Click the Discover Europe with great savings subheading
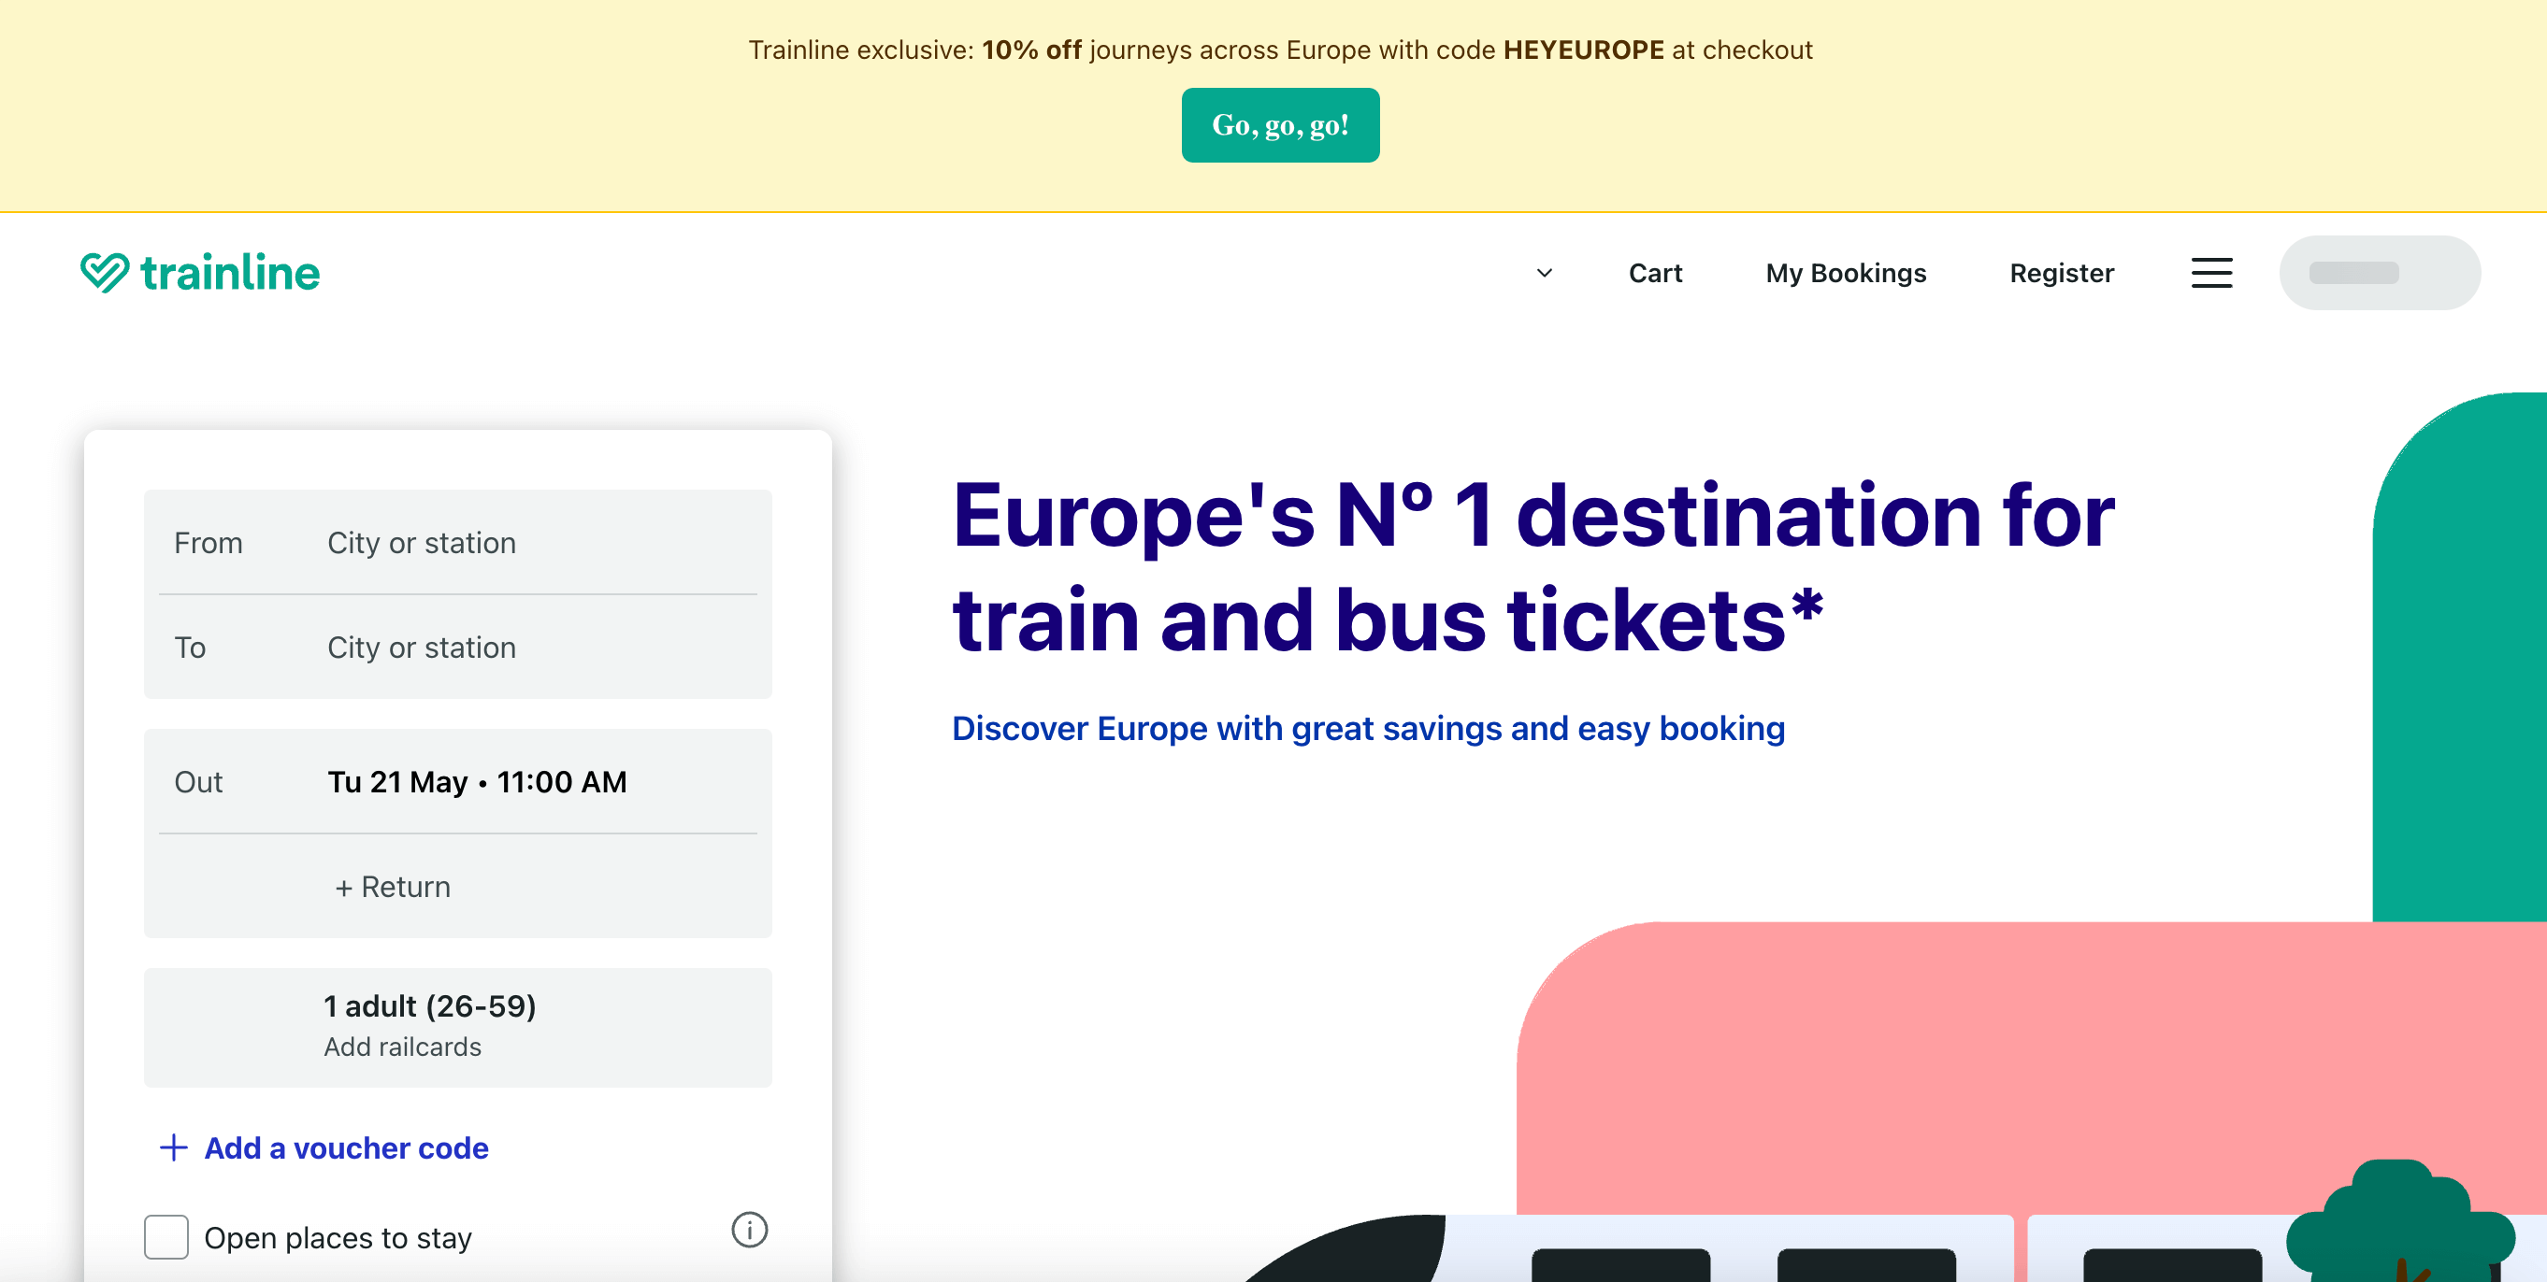This screenshot has width=2547, height=1282. 1369,729
